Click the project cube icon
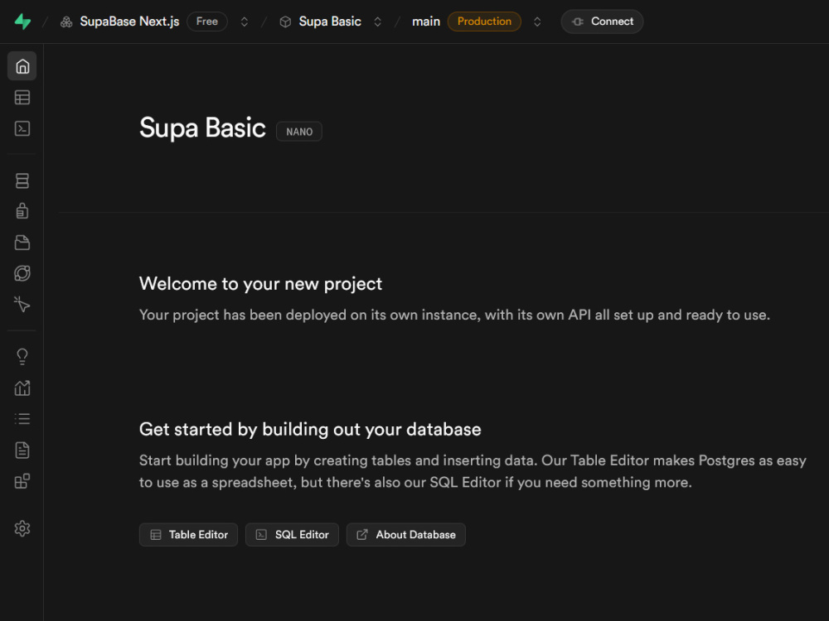The image size is (829, 621). [285, 22]
